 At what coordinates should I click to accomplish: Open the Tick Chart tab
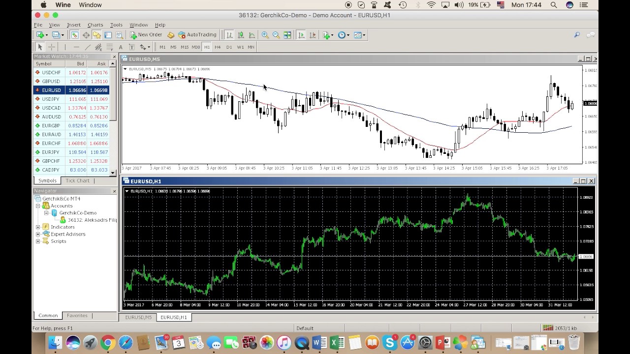point(78,180)
